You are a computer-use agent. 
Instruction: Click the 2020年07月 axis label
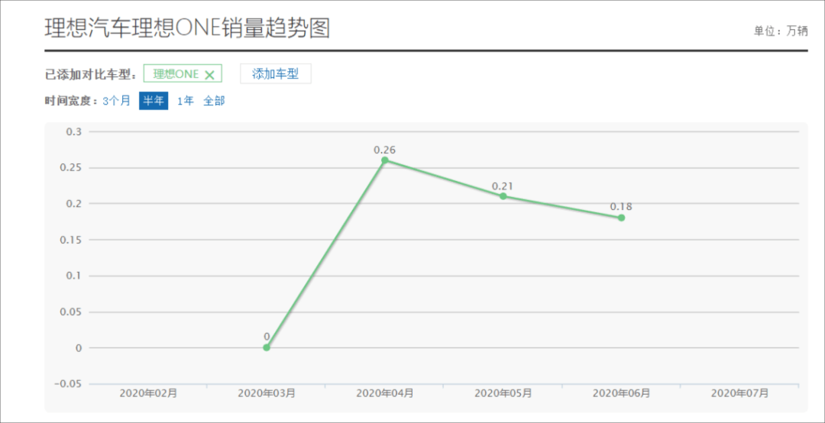pos(739,393)
